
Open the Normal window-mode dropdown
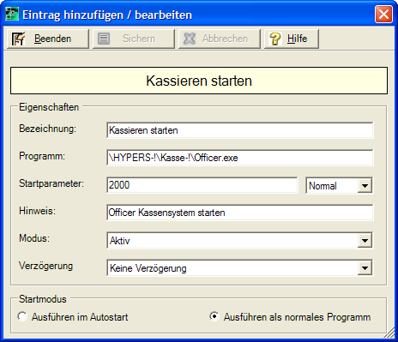coord(365,186)
